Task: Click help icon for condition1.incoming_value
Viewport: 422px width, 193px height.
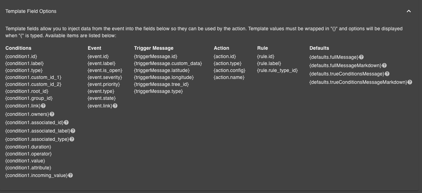Action: click(70, 176)
